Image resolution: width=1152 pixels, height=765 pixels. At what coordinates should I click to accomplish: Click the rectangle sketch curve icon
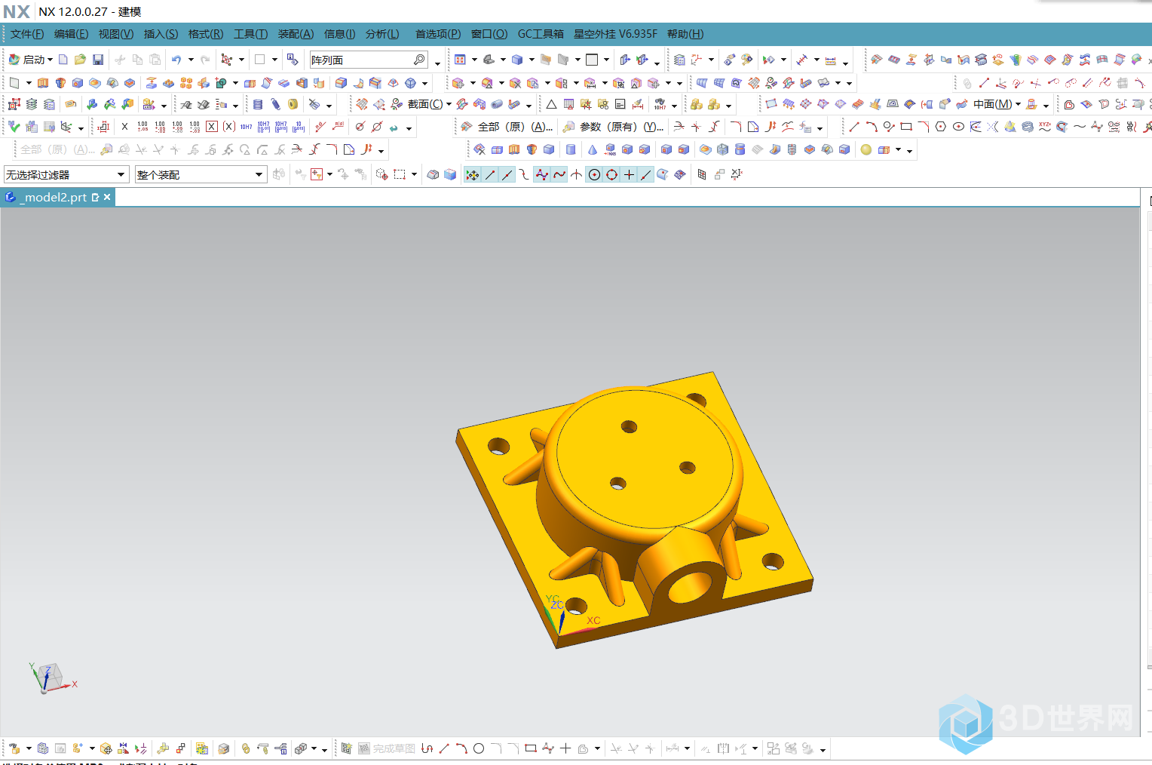(x=905, y=127)
